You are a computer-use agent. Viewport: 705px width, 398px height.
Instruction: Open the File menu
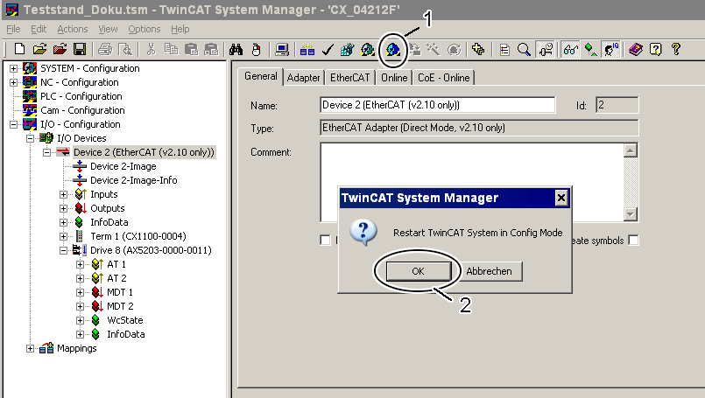click(x=13, y=29)
